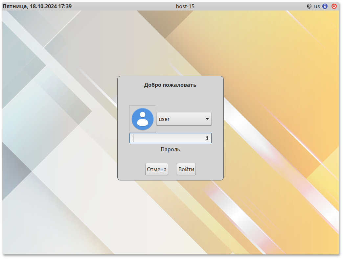Click the blinking text cursor in password box
The height and width of the screenshot is (259, 343).
tap(133, 138)
